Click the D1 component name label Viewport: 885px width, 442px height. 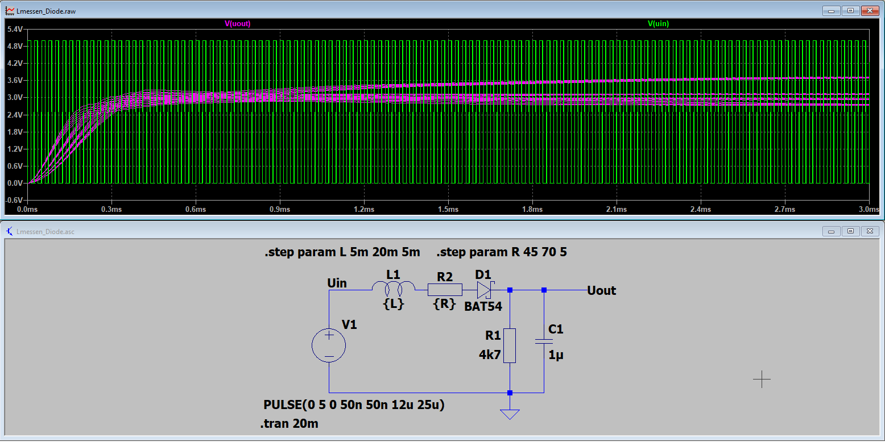coord(483,274)
